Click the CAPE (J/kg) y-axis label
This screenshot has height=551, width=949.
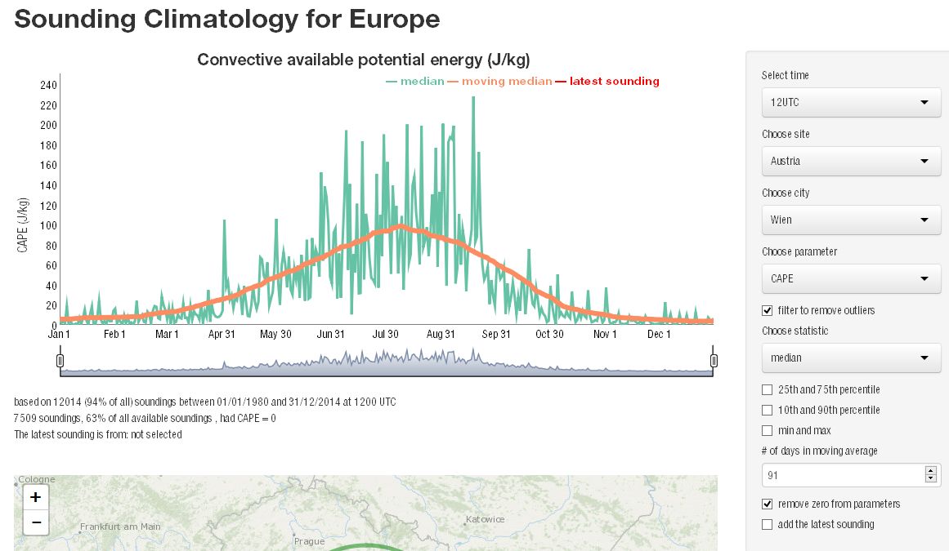point(22,224)
